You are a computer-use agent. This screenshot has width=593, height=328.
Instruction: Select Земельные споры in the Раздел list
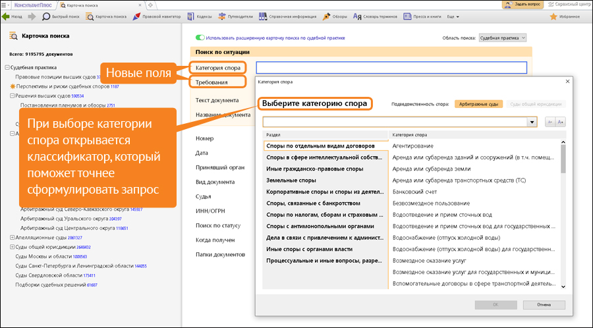click(291, 180)
